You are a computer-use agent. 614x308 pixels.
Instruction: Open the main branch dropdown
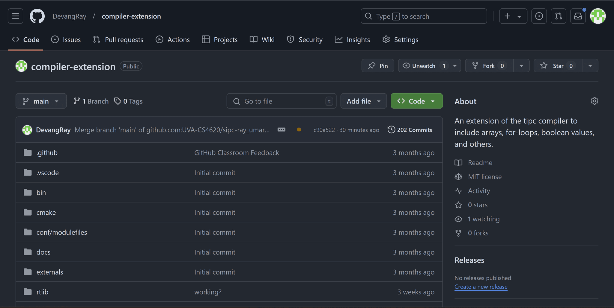click(41, 101)
